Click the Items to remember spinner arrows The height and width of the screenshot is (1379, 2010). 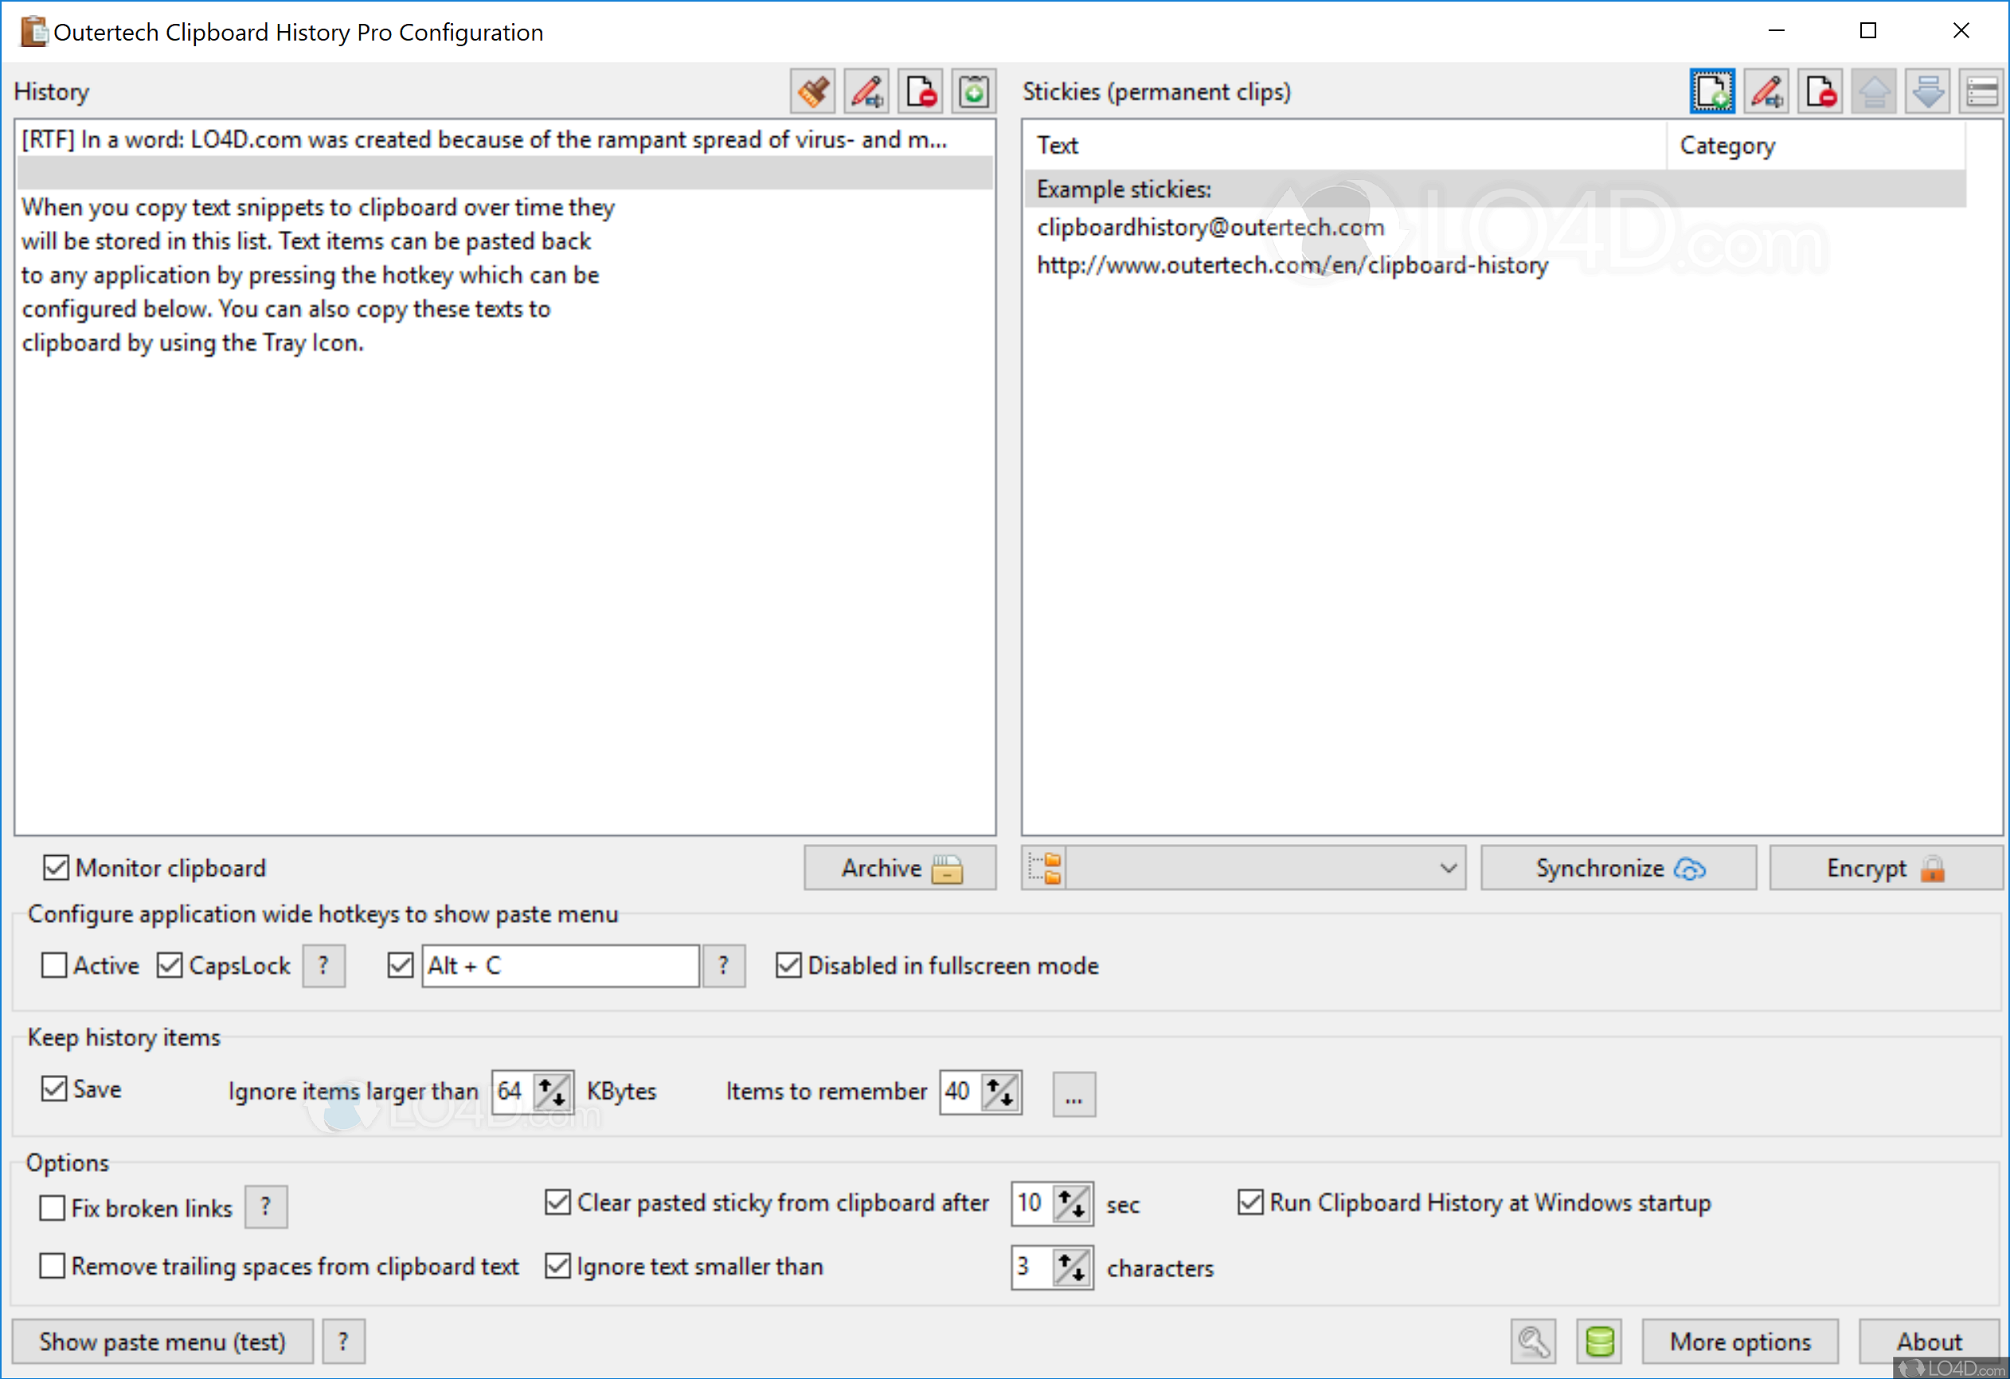coord(1001,1092)
